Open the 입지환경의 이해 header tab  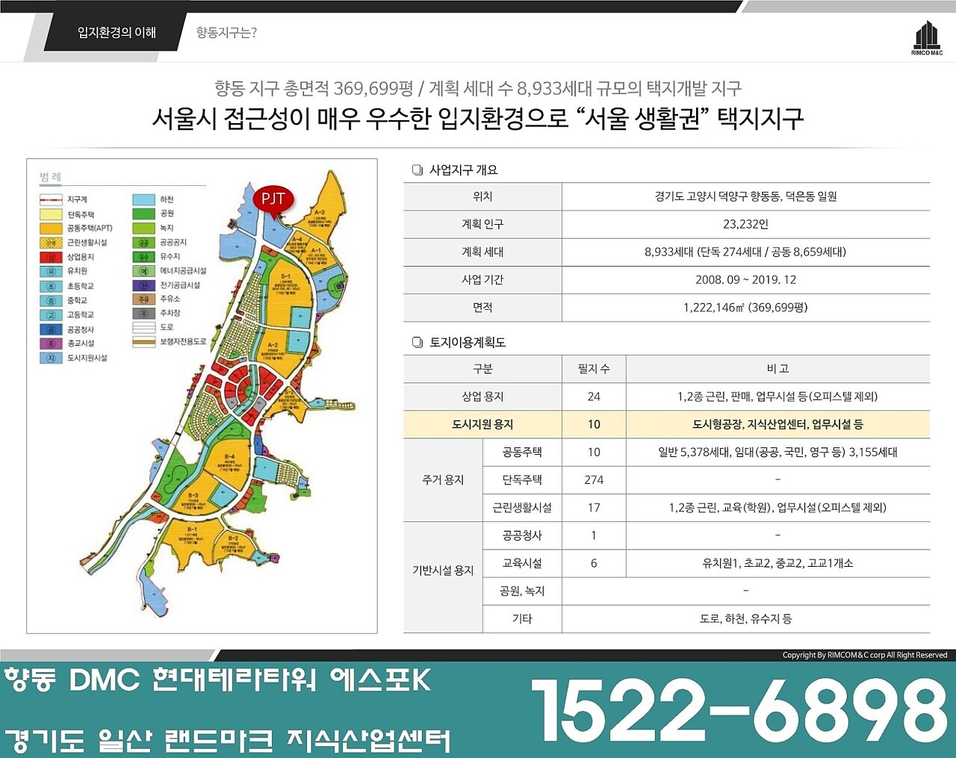pyautogui.click(x=117, y=32)
